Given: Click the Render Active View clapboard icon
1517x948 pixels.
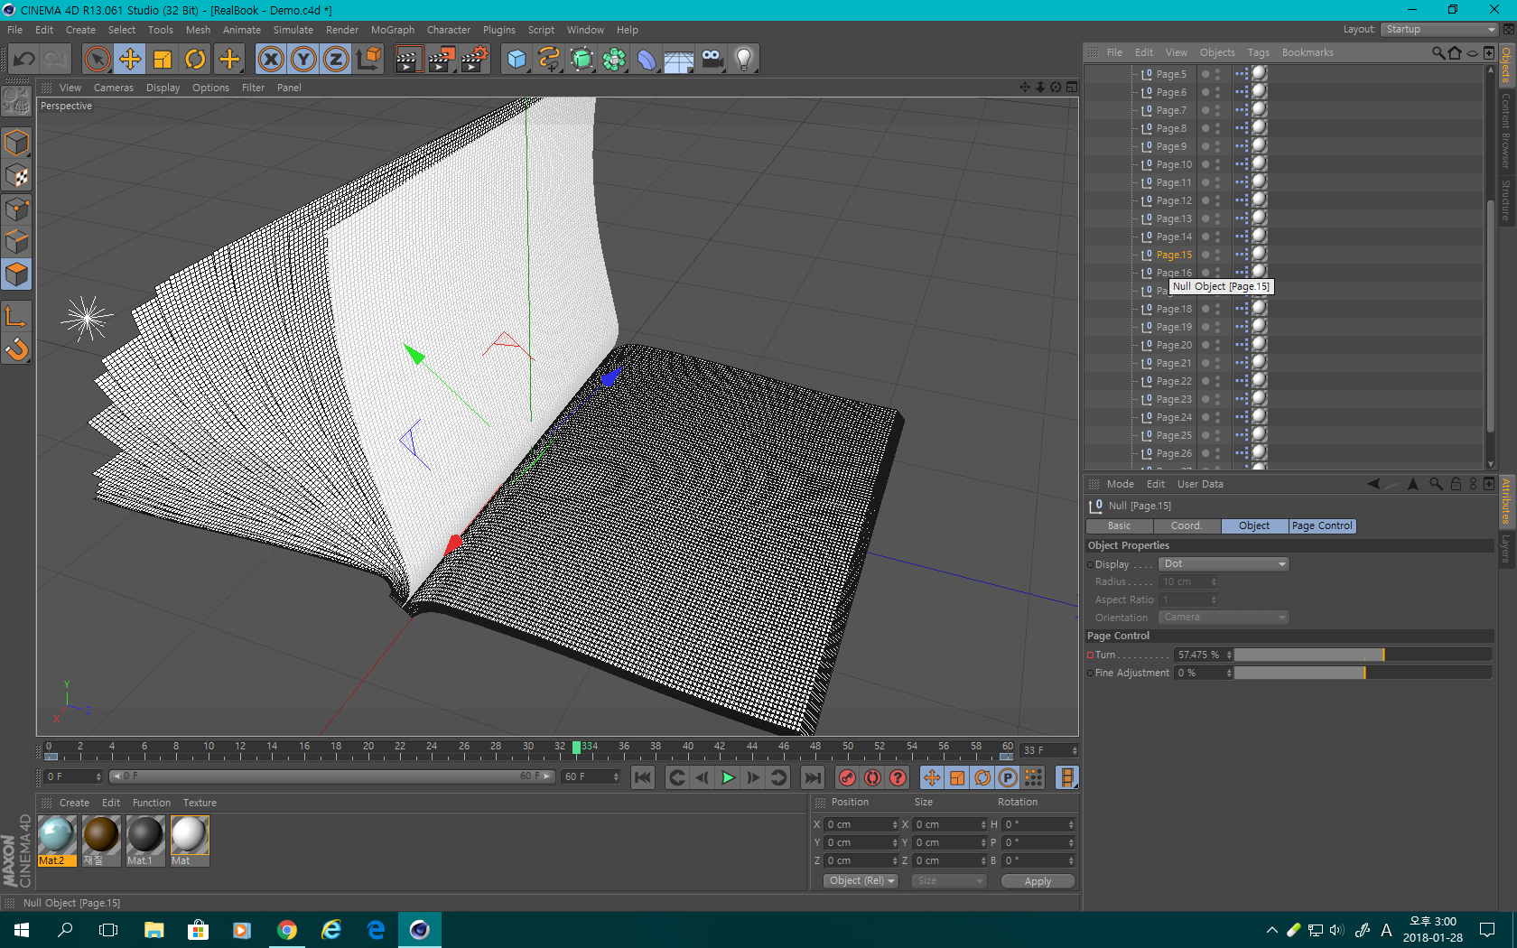Looking at the screenshot, I should 408,60.
